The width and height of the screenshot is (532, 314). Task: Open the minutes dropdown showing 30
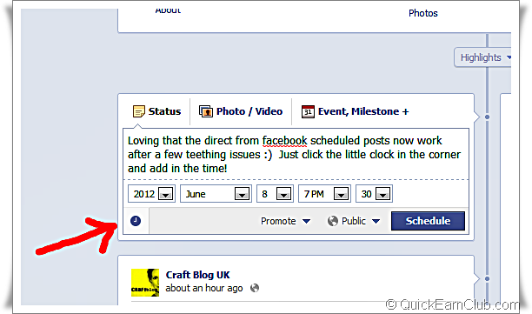(374, 194)
